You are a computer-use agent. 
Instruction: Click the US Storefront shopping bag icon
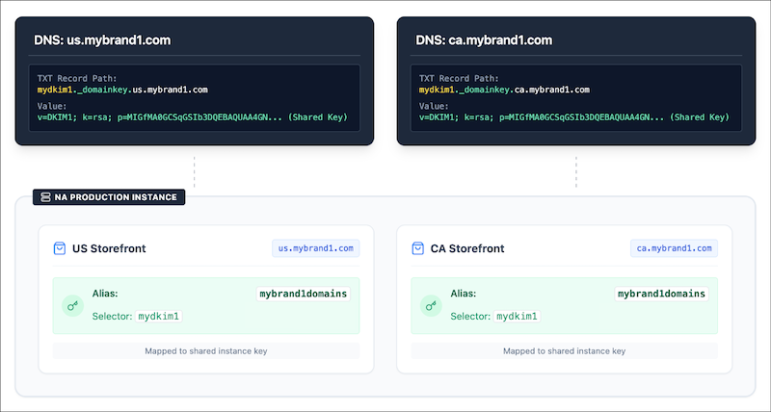[x=60, y=248]
